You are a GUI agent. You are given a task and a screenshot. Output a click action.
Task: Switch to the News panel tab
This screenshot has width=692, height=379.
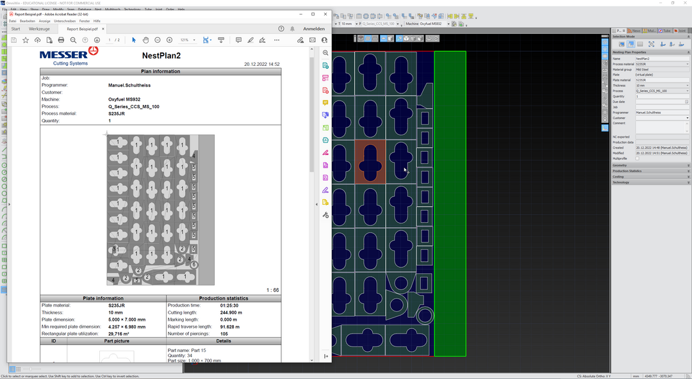coord(634,31)
